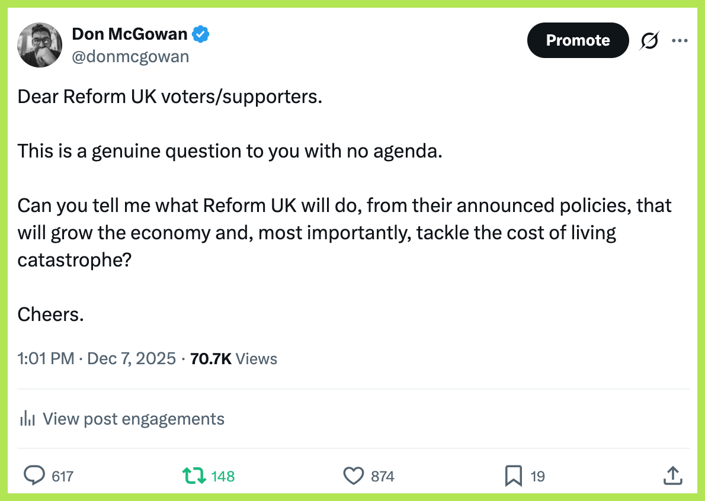
Task: Click the blue verified badge
Action: [x=201, y=34]
